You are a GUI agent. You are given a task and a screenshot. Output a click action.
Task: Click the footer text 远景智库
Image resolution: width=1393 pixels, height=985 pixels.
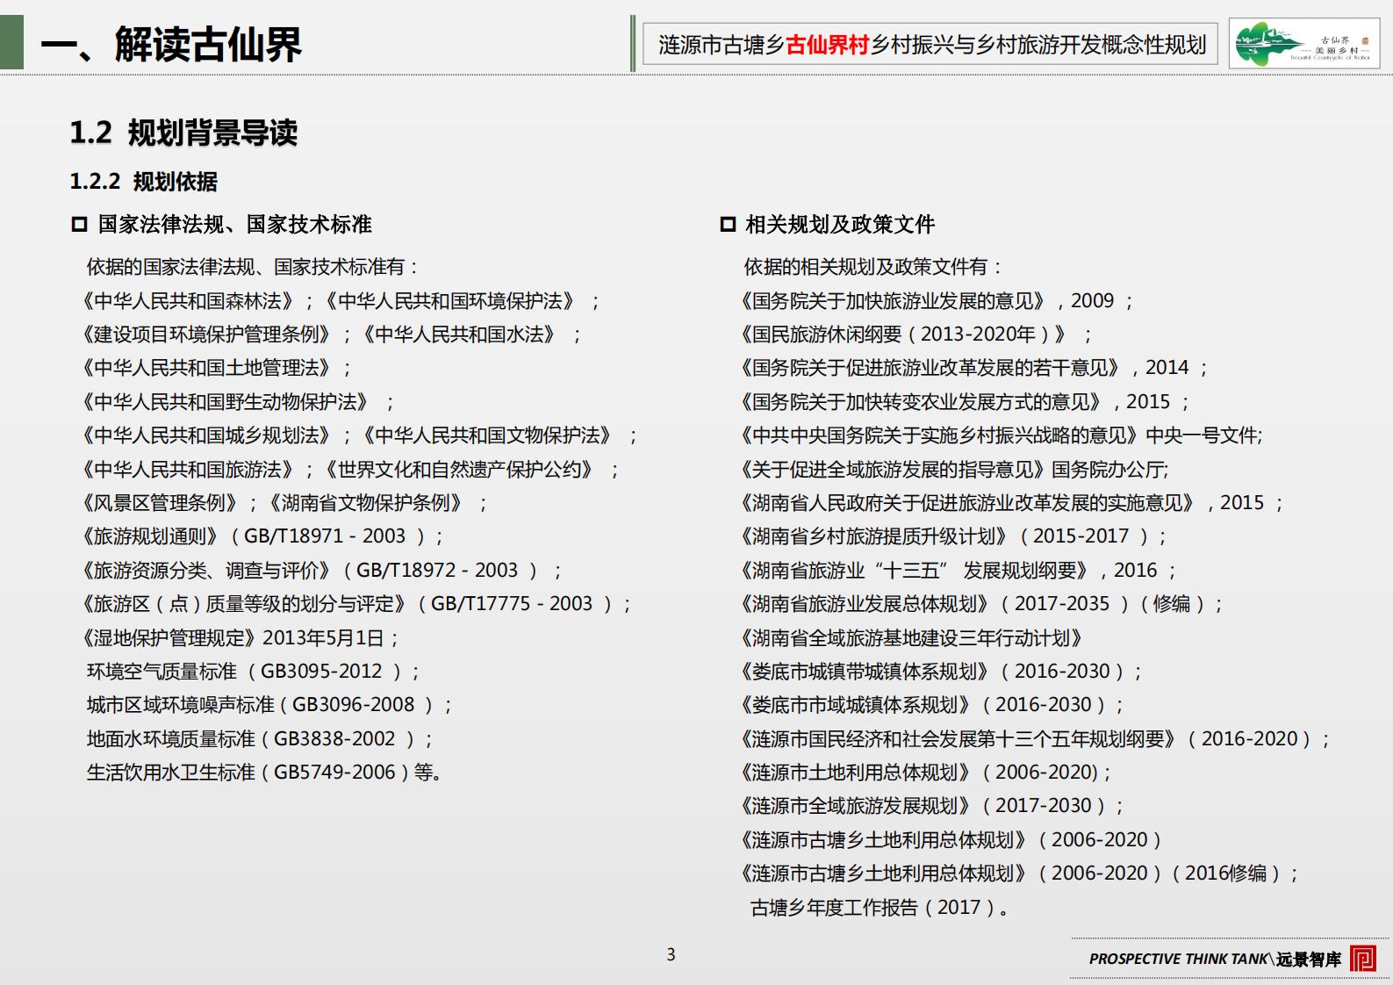(x=1309, y=959)
